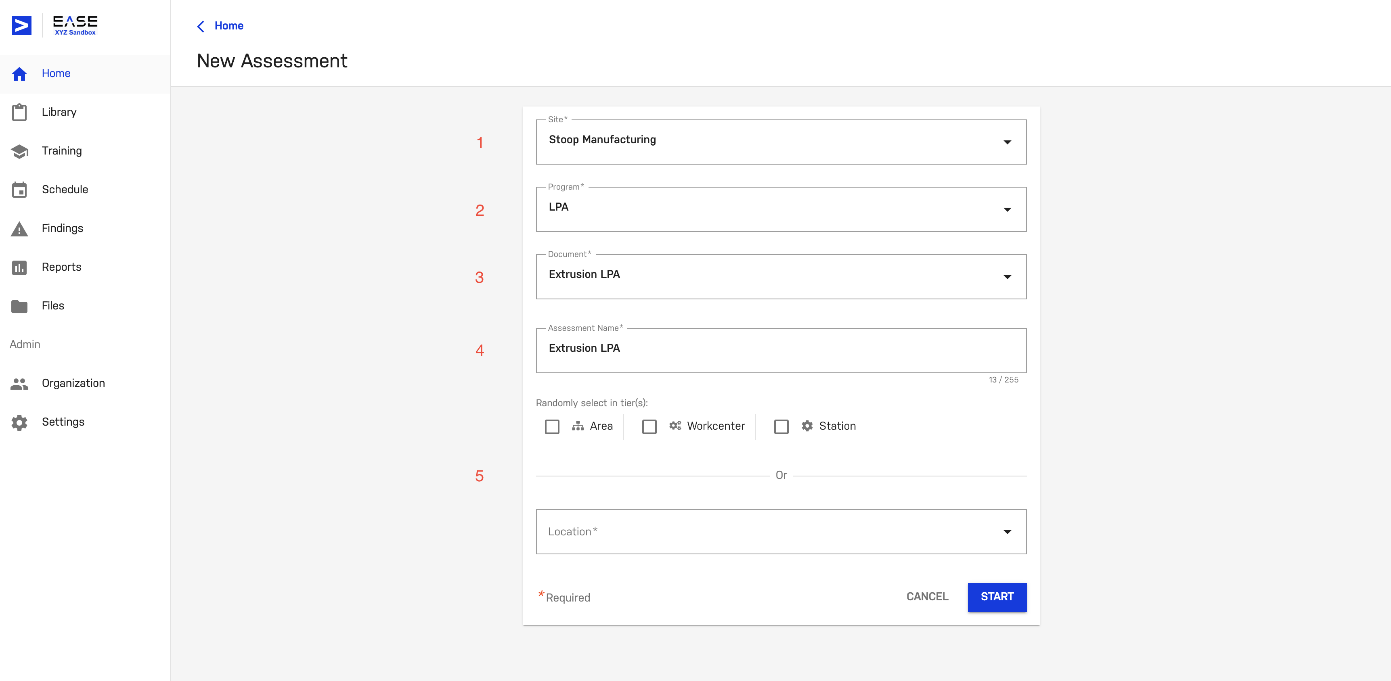Screen dimensions: 1391x681
Task: Click the START button
Action: pyautogui.click(x=997, y=597)
